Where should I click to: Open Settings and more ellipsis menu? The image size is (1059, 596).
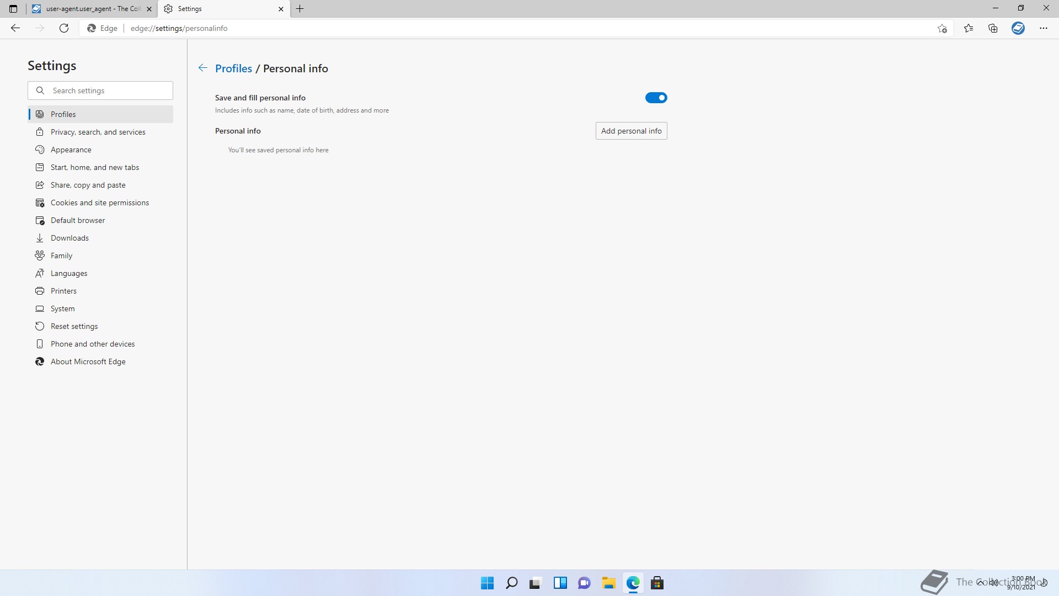1043,28
